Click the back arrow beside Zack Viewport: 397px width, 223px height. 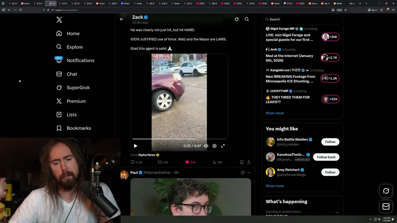coord(122,19)
